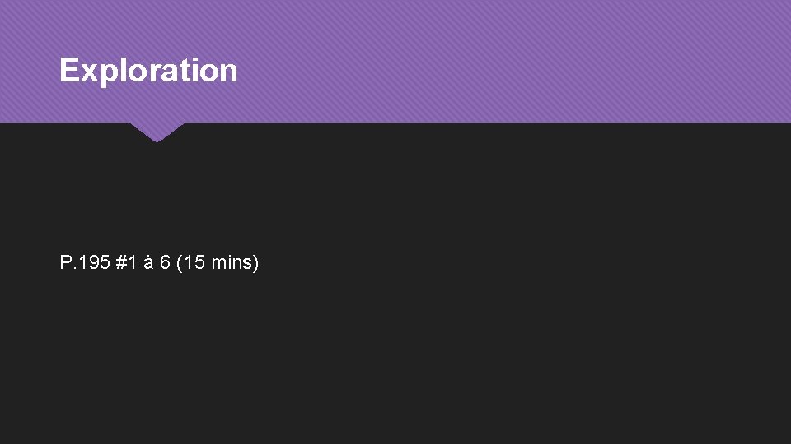Click the closing parenthesis after mins

coord(256,263)
